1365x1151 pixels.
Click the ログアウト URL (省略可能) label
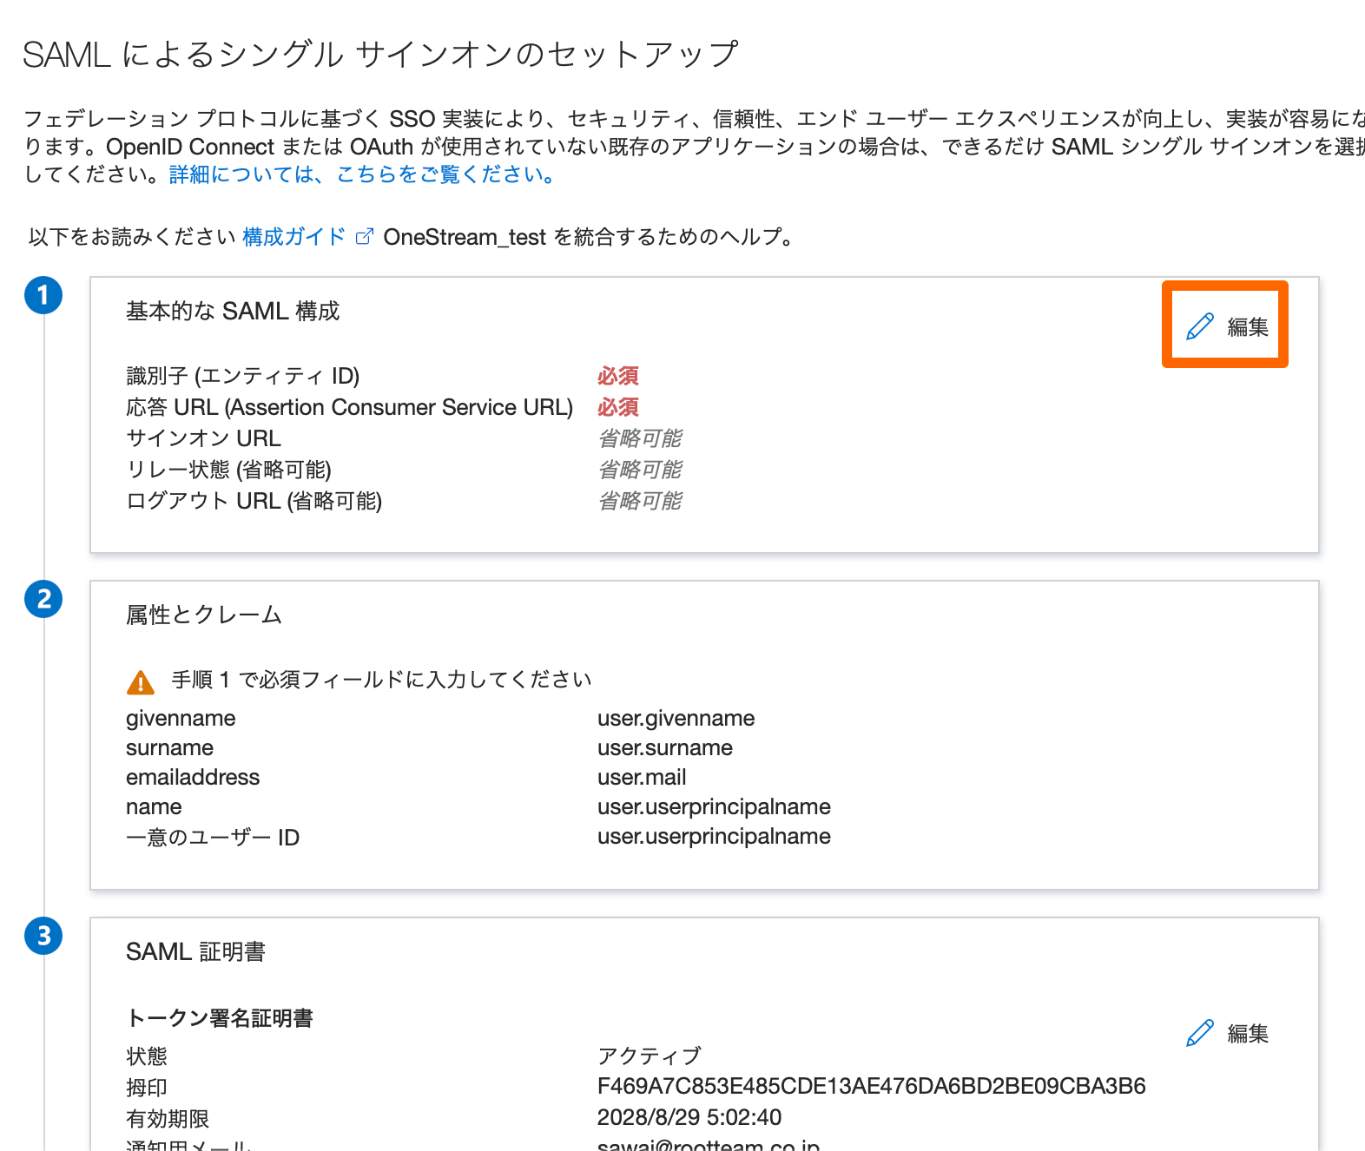[x=254, y=501]
